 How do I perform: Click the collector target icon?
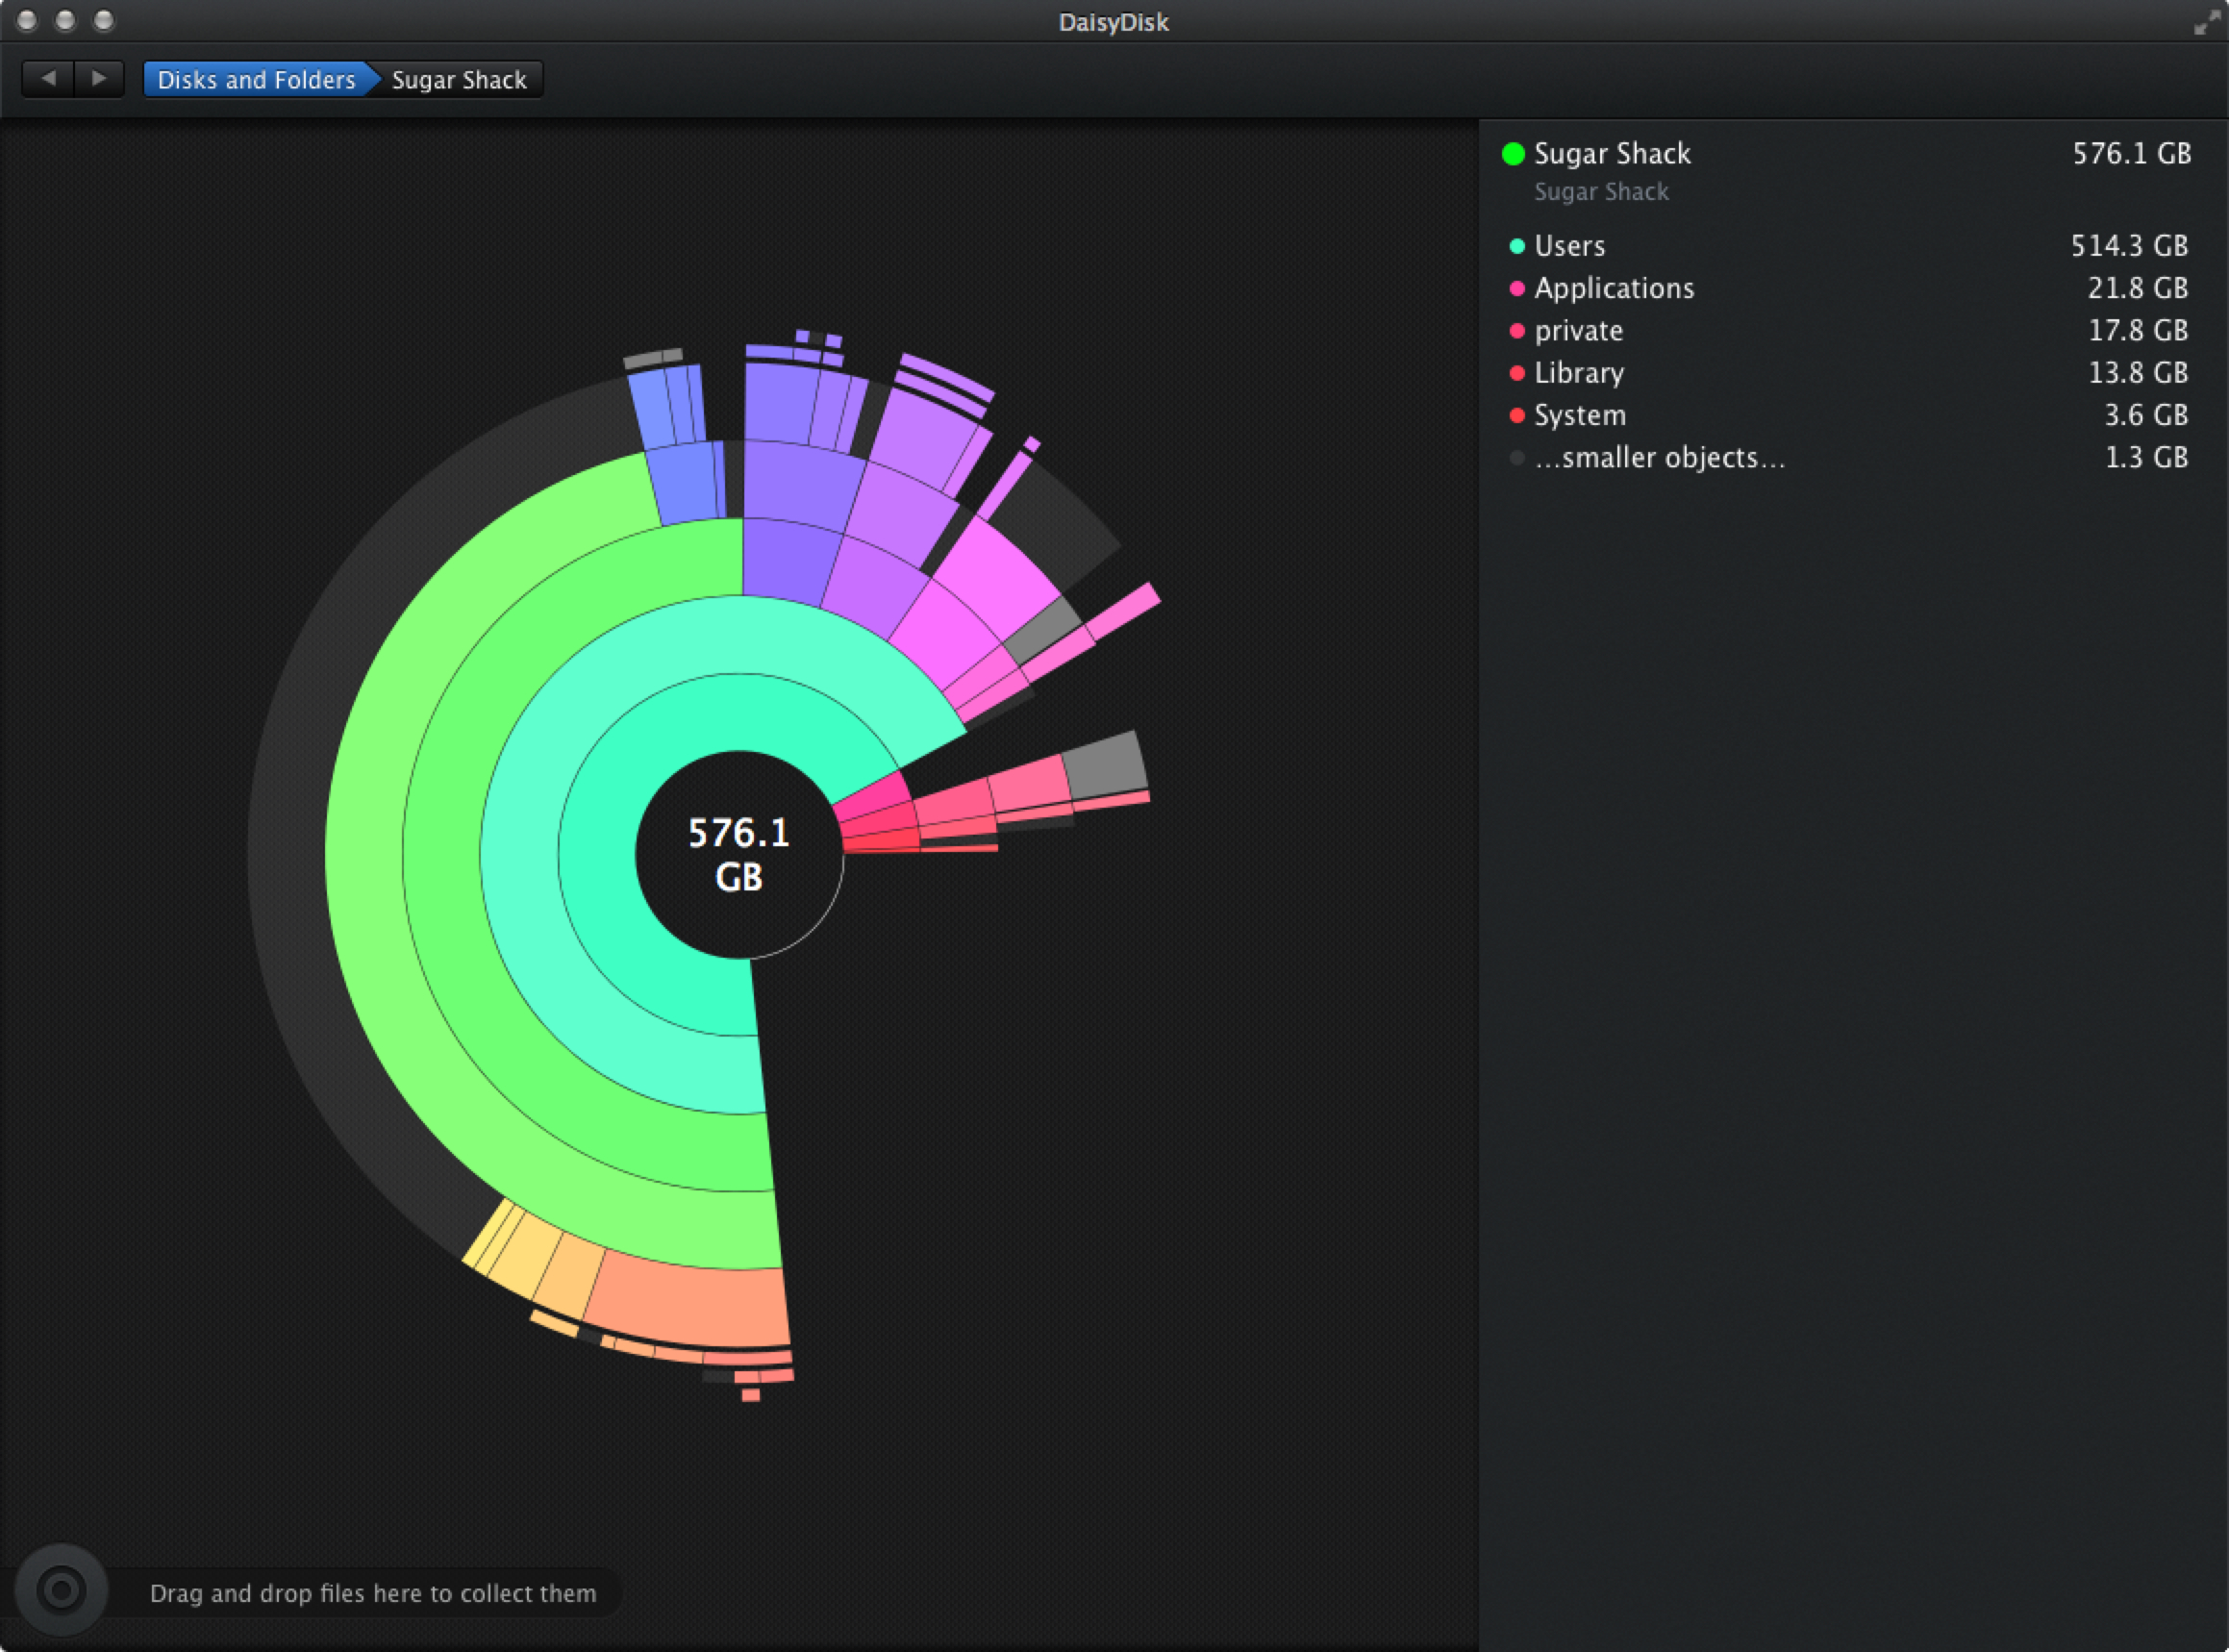pos(61,1589)
